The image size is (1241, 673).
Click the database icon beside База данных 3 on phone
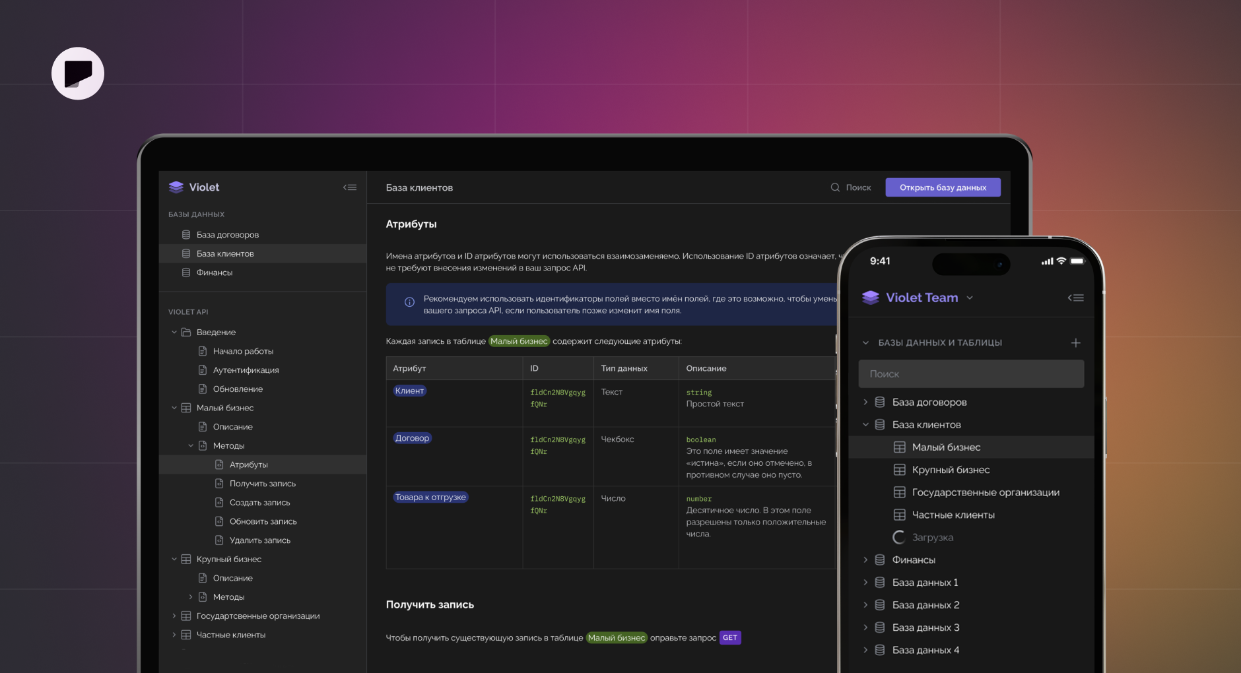[x=880, y=627]
